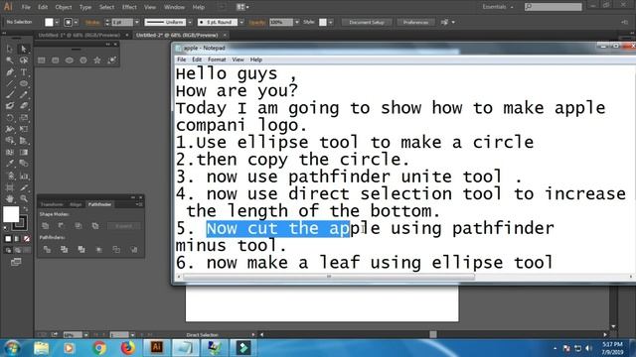The height and width of the screenshot is (357, 636).
Task: Click Document Setup button
Action: coord(367,22)
